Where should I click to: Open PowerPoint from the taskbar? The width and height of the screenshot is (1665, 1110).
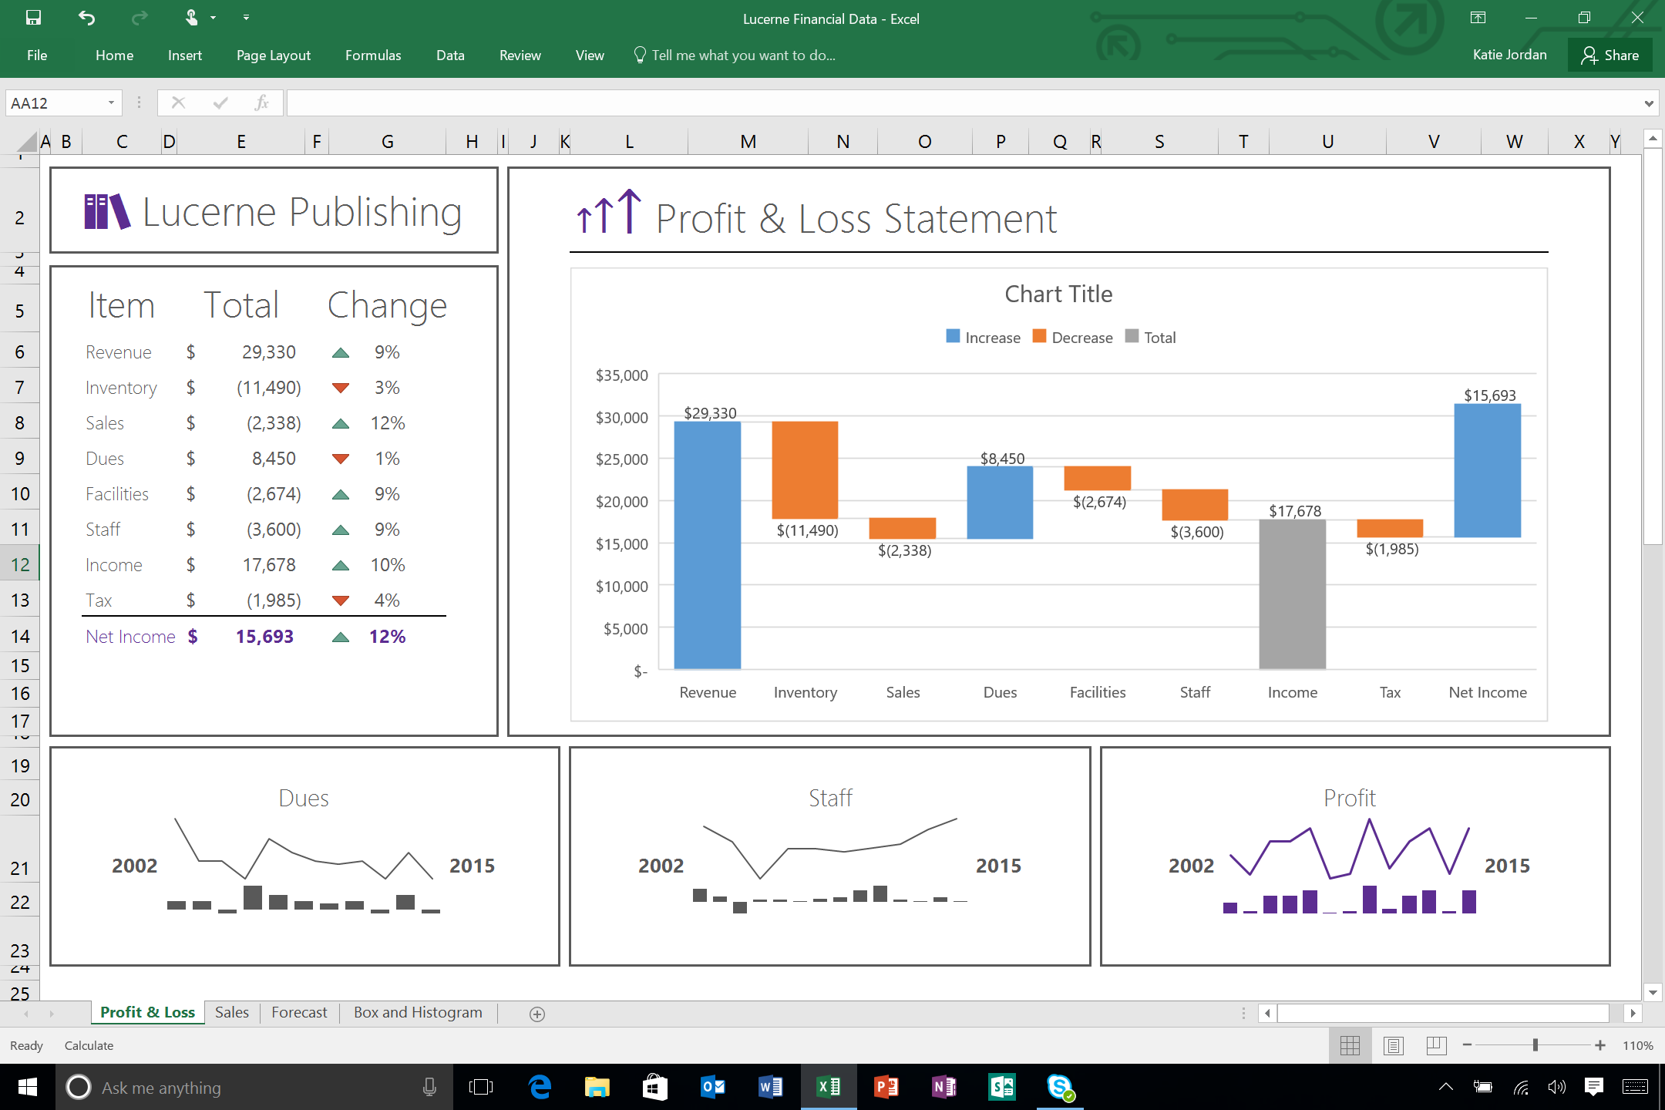pyautogui.click(x=886, y=1088)
